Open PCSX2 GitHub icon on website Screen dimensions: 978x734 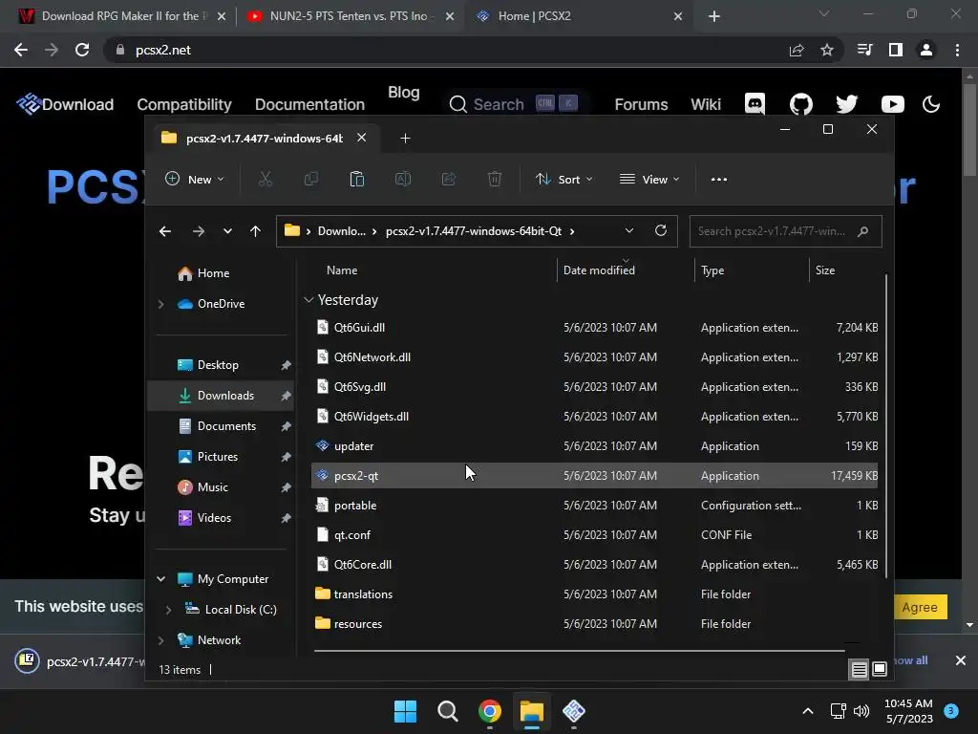coord(801,103)
